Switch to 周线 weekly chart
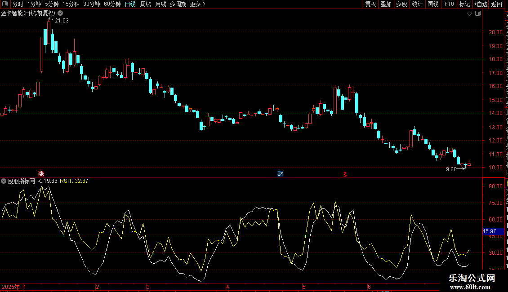508x292 pixels. click(146, 4)
